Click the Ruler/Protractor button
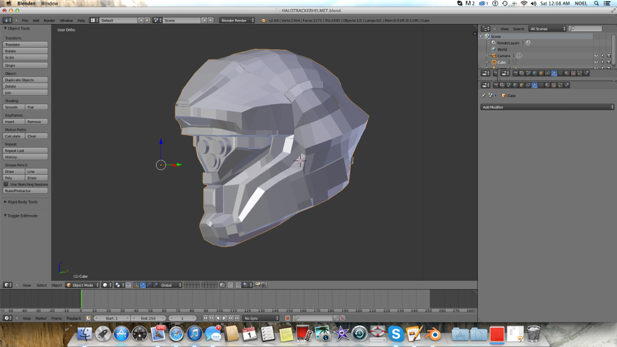Viewport: 617px width, 347px height. [x=25, y=191]
